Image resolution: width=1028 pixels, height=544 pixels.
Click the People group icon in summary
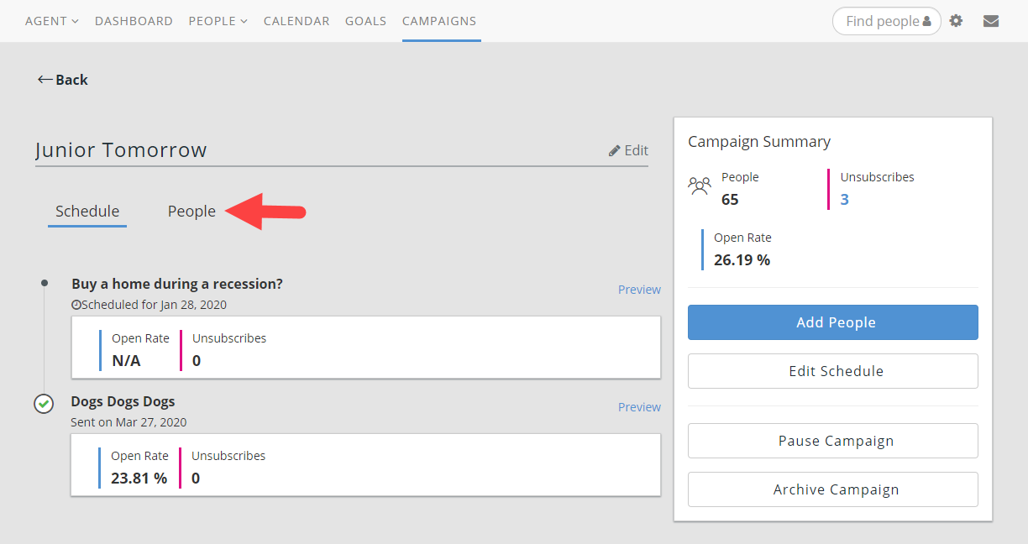(700, 186)
